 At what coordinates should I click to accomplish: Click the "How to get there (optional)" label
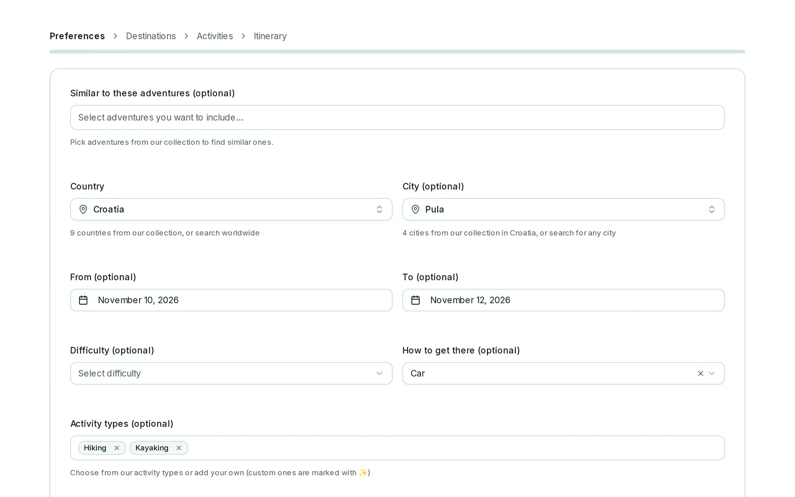pyautogui.click(x=461, y=350)
